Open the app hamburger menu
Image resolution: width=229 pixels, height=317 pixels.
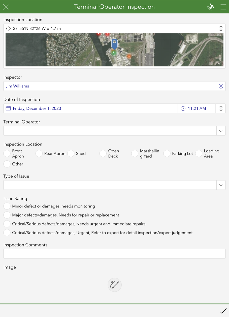(223, 7)
